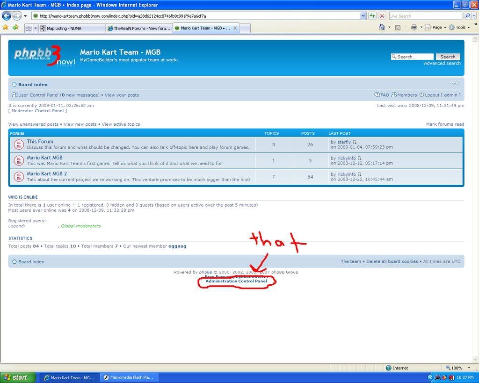Click the Print toolbar icon
Screen dimensions: 479x383
click(414, 28)
